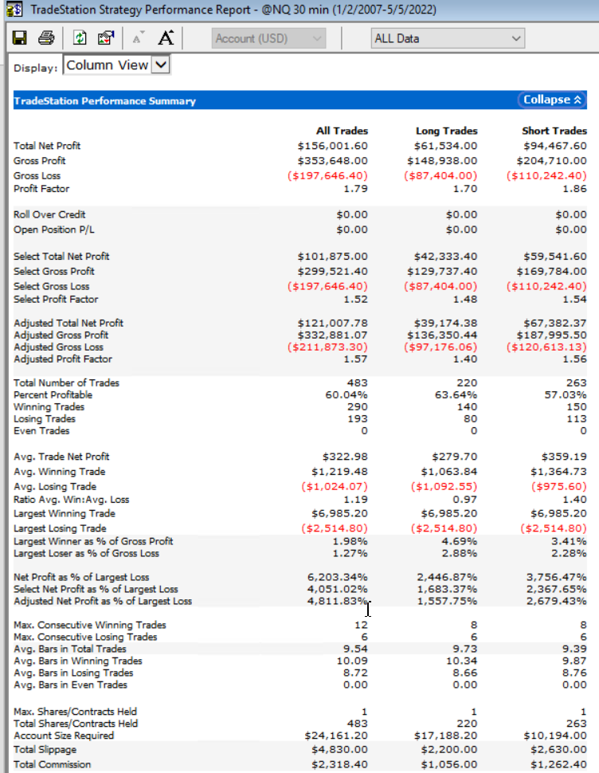Click the Account Size Required All Trades value
The width and height of the screenshot is (599, 773).
pyautogui.click(x=336, y=736)
